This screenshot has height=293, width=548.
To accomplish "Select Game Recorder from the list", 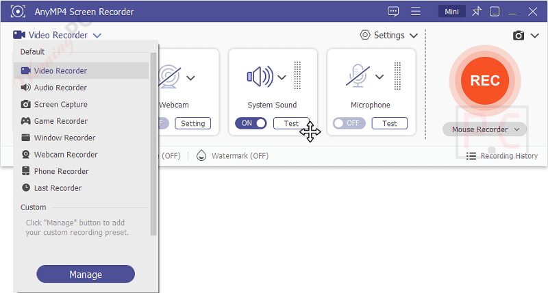I will point(81,121).
